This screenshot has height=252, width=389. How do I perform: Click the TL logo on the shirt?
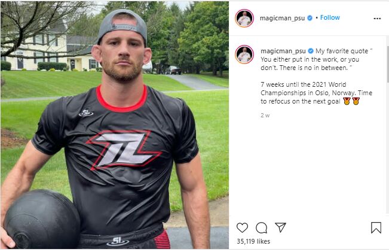124,150
